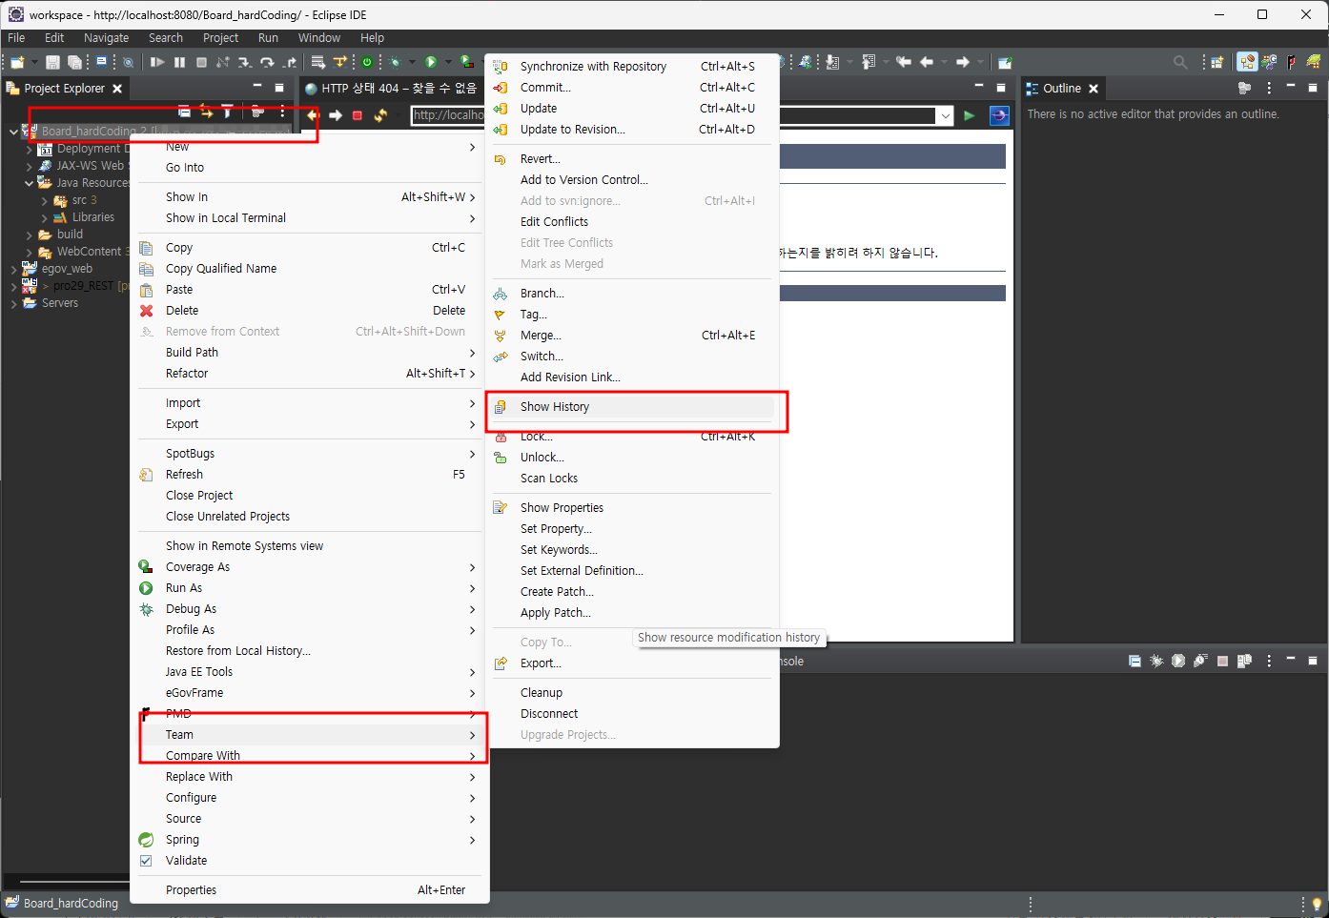This screenshot has height=918, width=1329.
Task: Click the Save toolbar icon
Action: 52,62
